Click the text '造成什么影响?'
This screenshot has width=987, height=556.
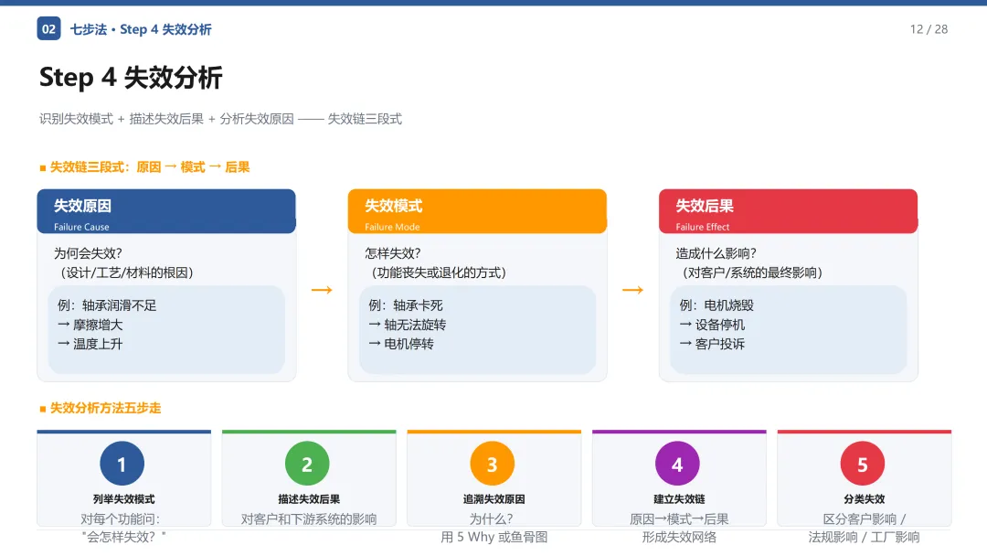(716, 253)
